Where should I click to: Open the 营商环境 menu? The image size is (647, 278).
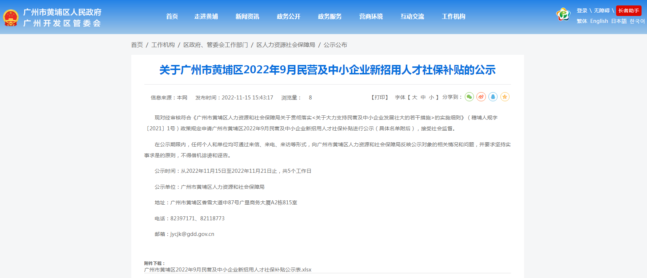point(371,16)
